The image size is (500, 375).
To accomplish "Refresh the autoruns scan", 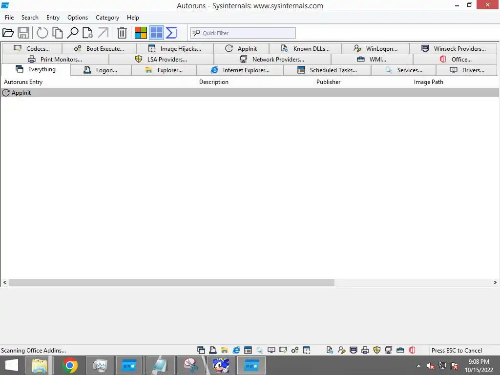I will 42,33.
